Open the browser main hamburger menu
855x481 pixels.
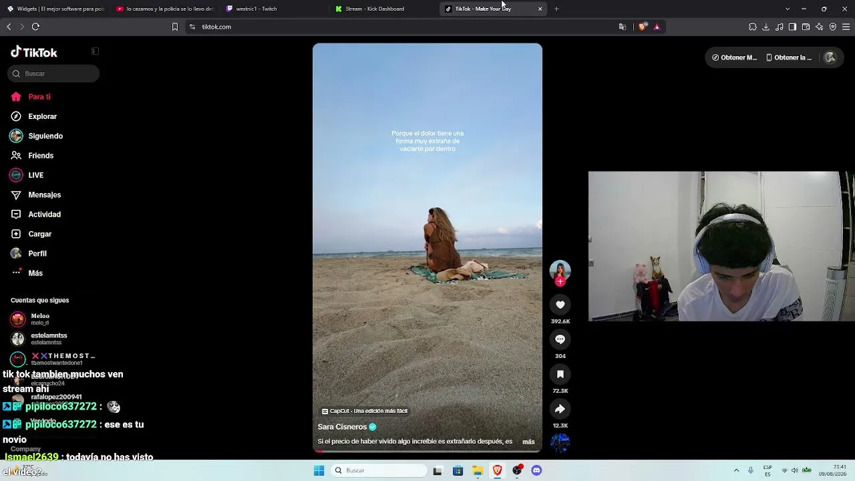coord(846,27)
